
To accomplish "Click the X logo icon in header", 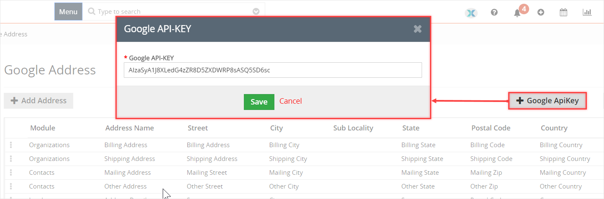I will click(471, 13).
